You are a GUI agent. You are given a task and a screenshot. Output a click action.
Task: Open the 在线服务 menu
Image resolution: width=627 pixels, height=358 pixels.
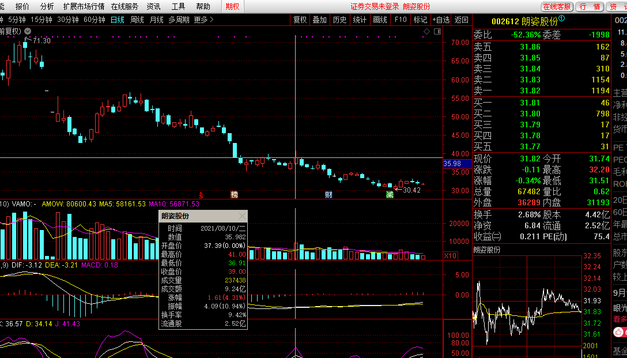(124, 6)
